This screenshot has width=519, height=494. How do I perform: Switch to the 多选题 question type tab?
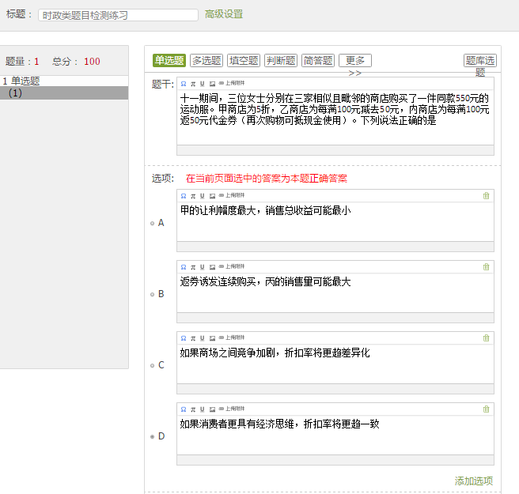coord(206,60)
